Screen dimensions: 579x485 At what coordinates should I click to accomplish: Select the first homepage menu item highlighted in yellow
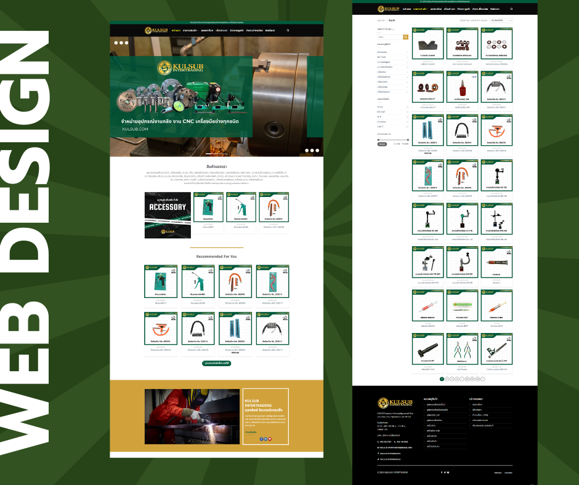pyautogui.click(x=176, y=30)
